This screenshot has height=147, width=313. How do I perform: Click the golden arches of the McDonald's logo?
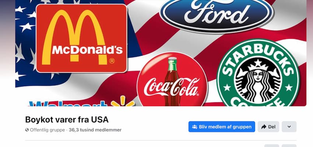(x=73, y=37)
